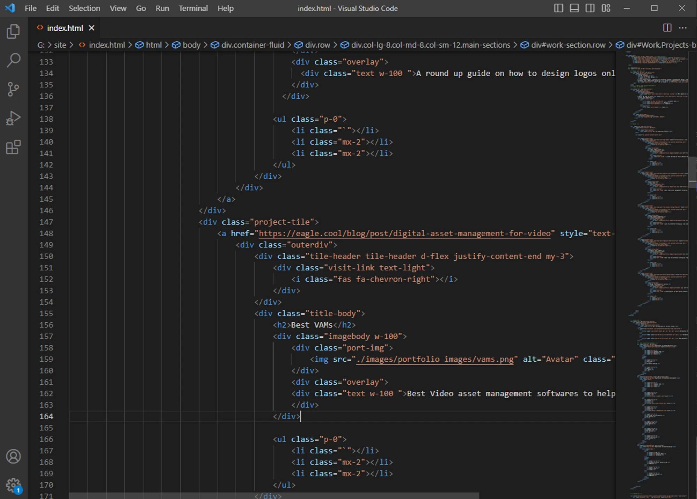Open the Manage gear icon with notification badge
Screen dimensions: 697x499
13,484
